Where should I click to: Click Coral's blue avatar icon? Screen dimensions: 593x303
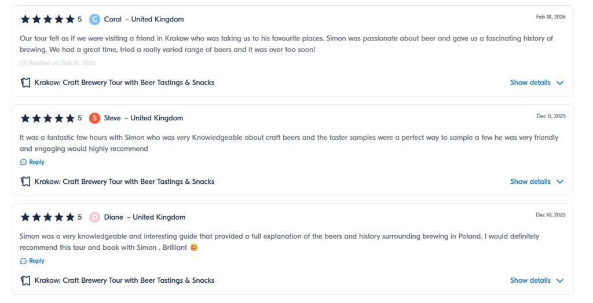(x=94, y=19)
